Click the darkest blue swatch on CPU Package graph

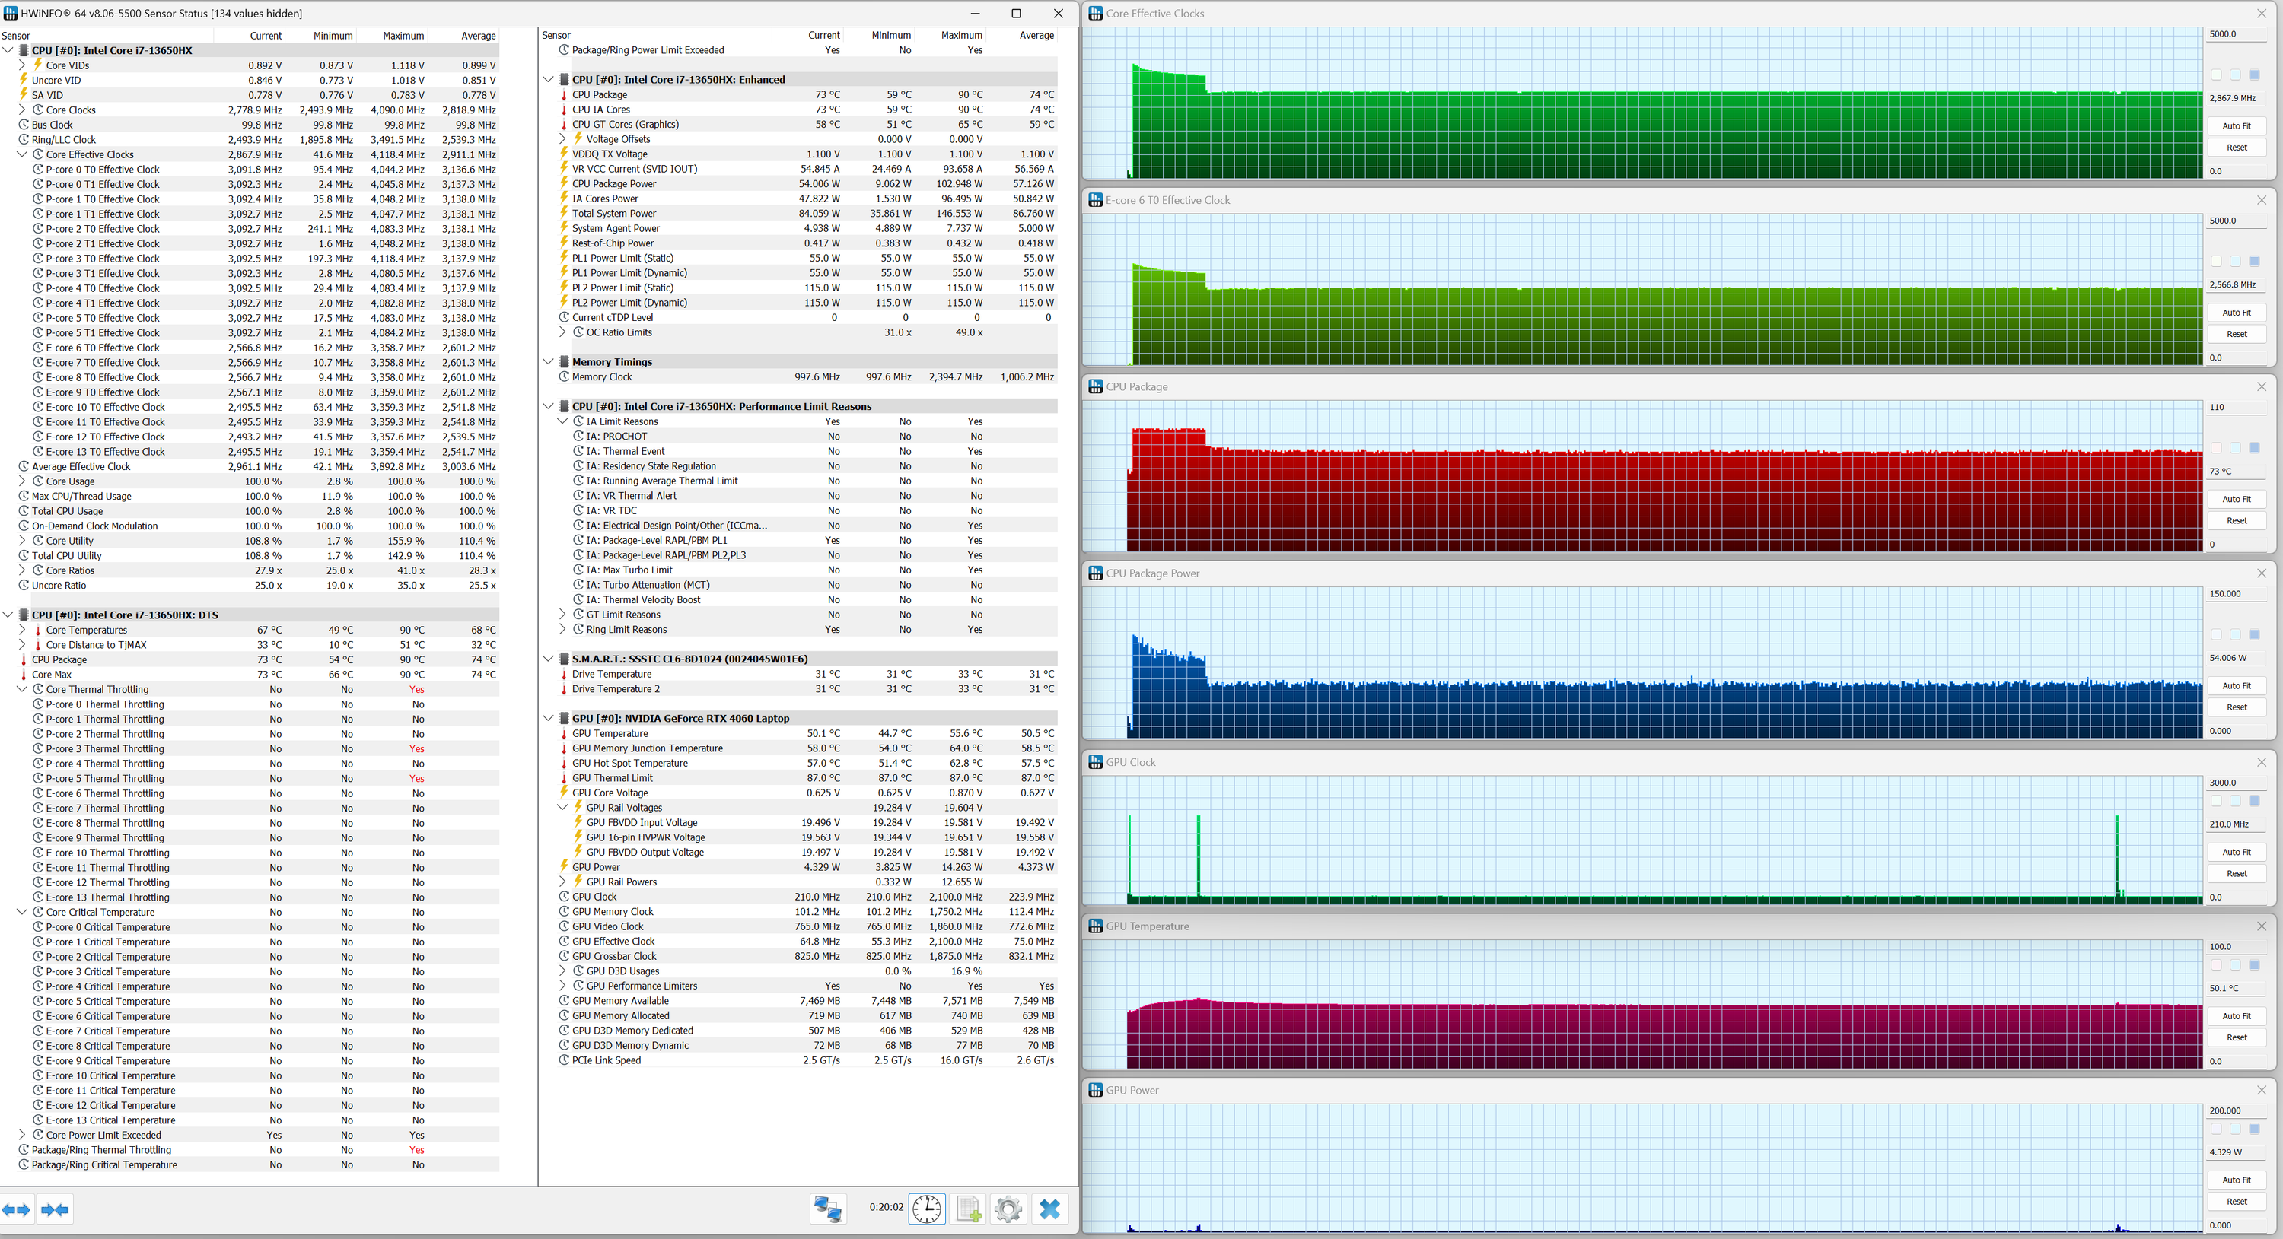tap(2255, 448)
